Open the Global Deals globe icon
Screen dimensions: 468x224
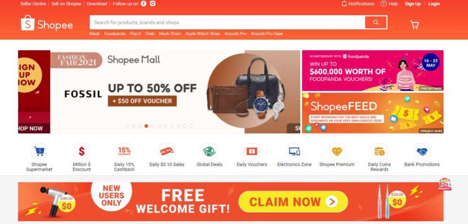click(209, 151)
